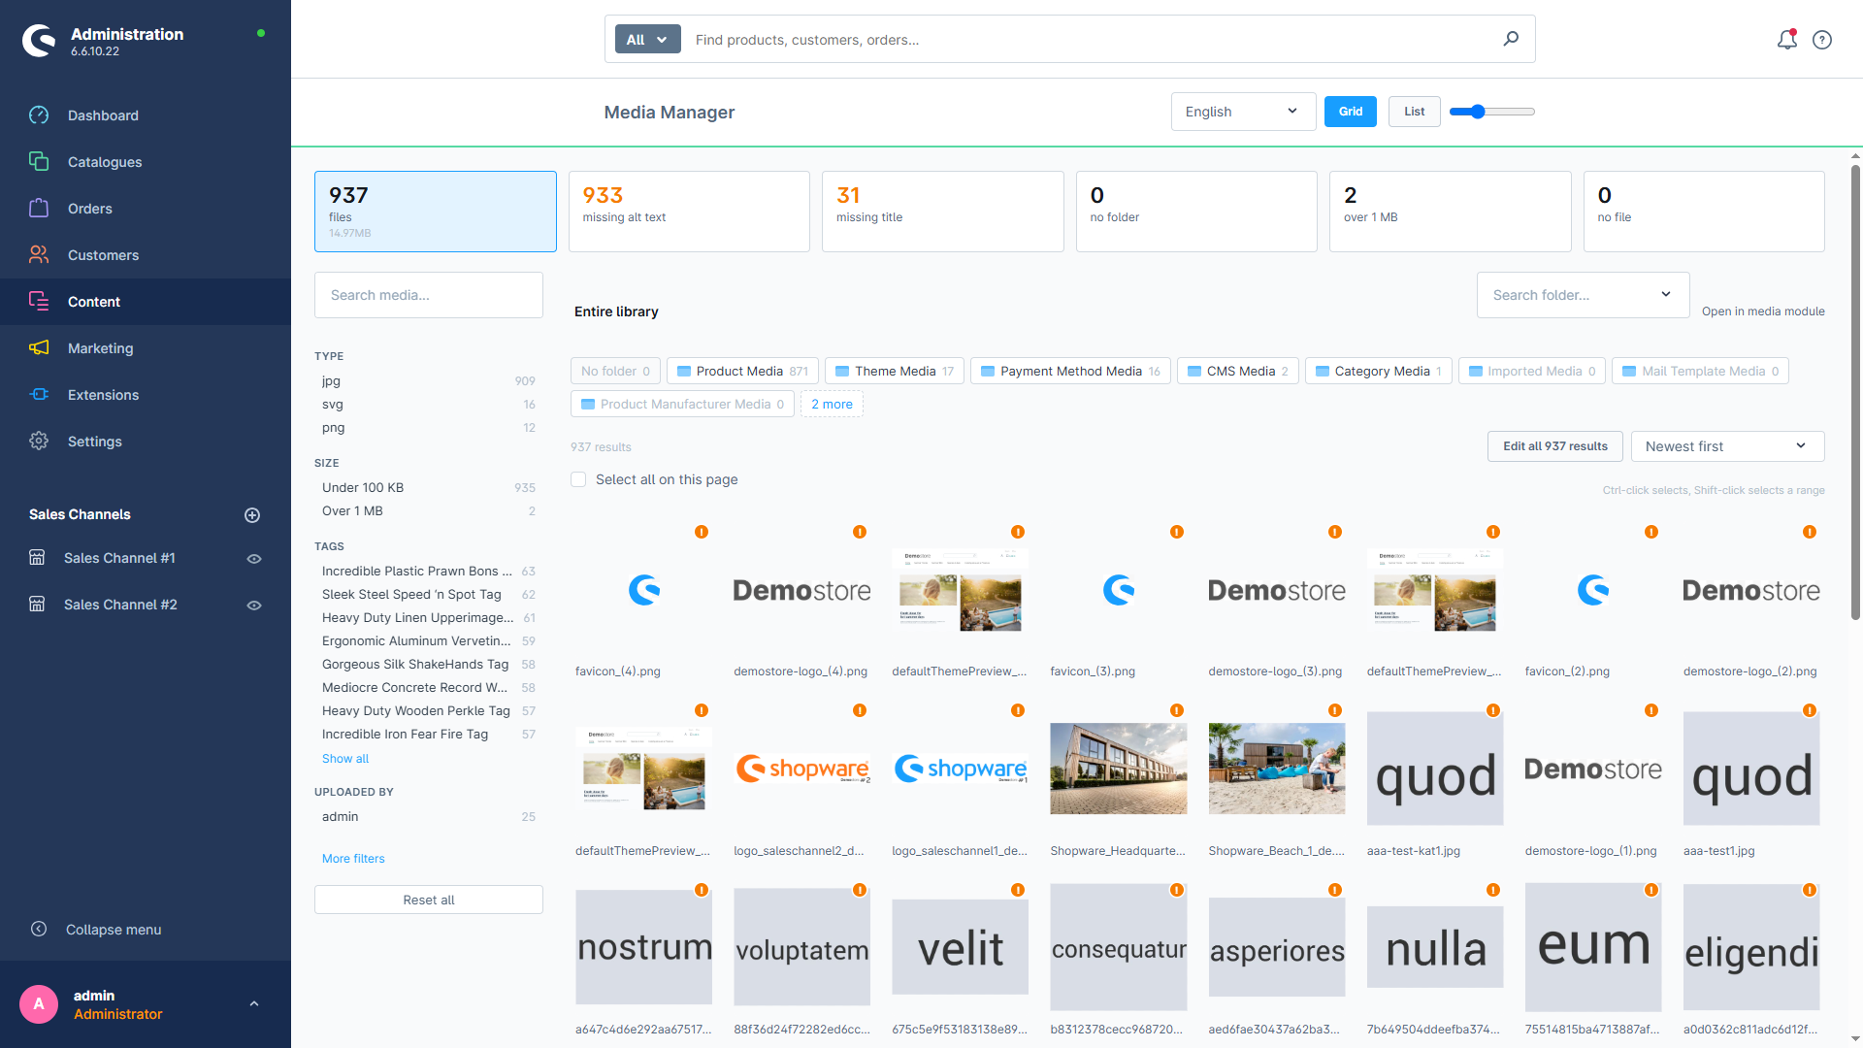Select the 933 missing alt text tab

689,212
